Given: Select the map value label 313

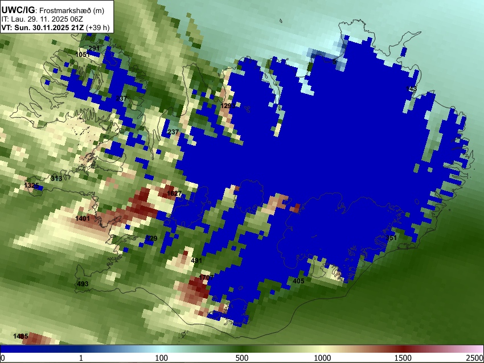Looking at the screenshot, I should pos(56,179).
